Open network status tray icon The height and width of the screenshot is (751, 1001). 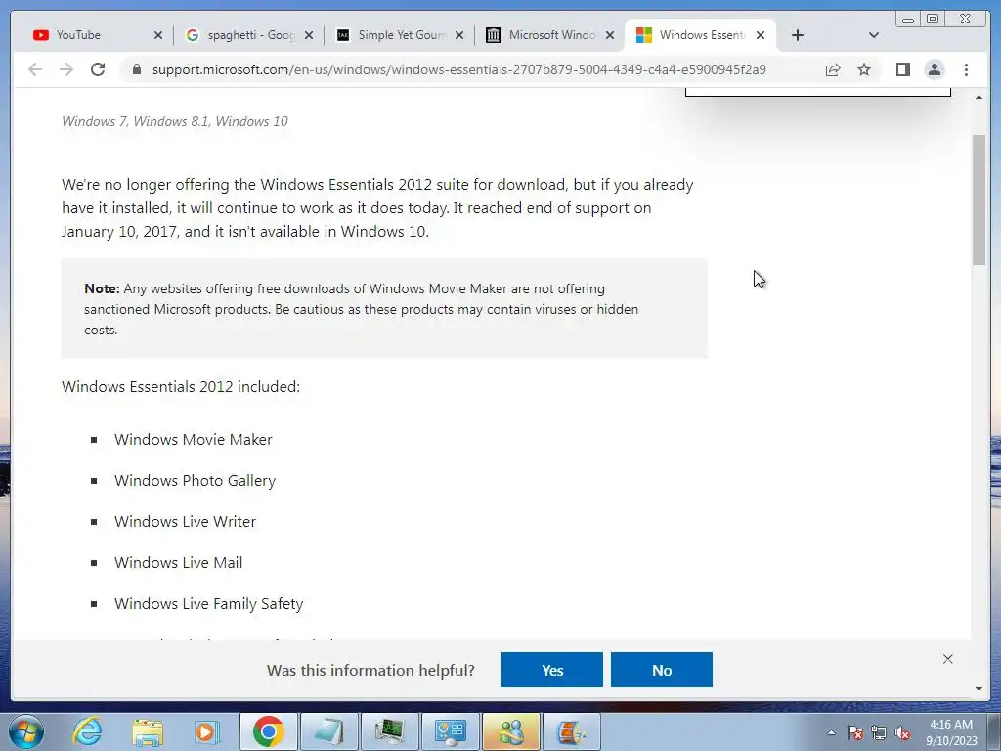coord(879,732)
